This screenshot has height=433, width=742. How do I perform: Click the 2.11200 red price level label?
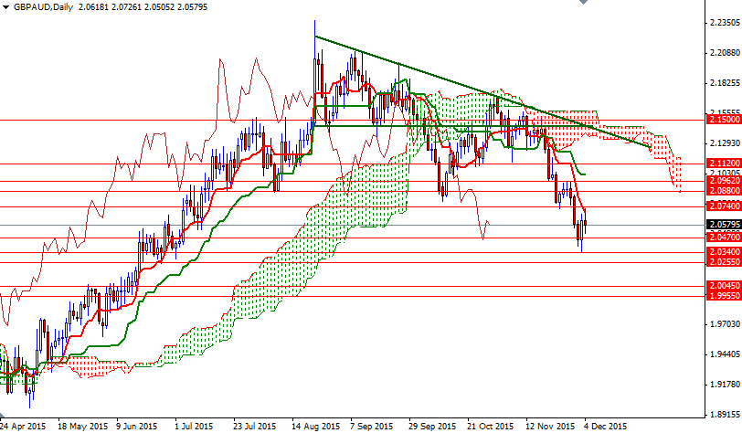pos(724,164)
